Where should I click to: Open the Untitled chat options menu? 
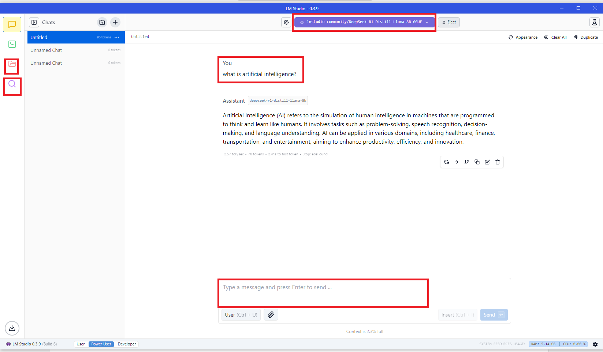point(117,37)
